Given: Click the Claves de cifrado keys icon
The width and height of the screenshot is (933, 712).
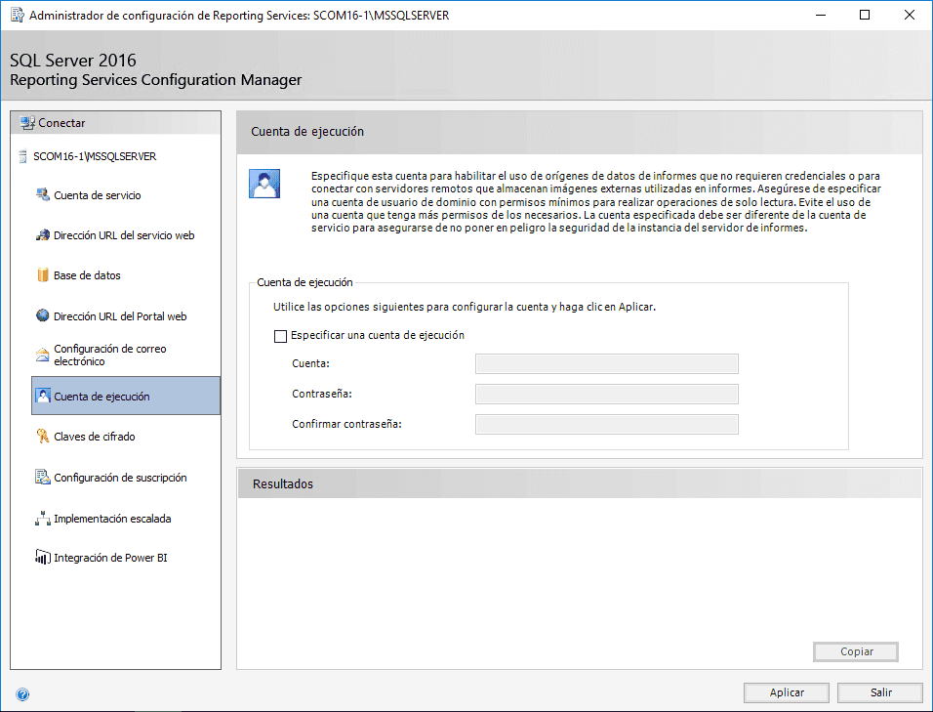Looking at the screenshot, I should click(42, 436).
